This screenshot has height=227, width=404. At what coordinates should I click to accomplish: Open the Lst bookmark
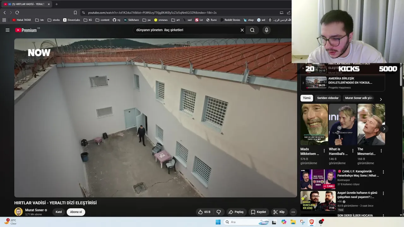click(x=199, y=20)
